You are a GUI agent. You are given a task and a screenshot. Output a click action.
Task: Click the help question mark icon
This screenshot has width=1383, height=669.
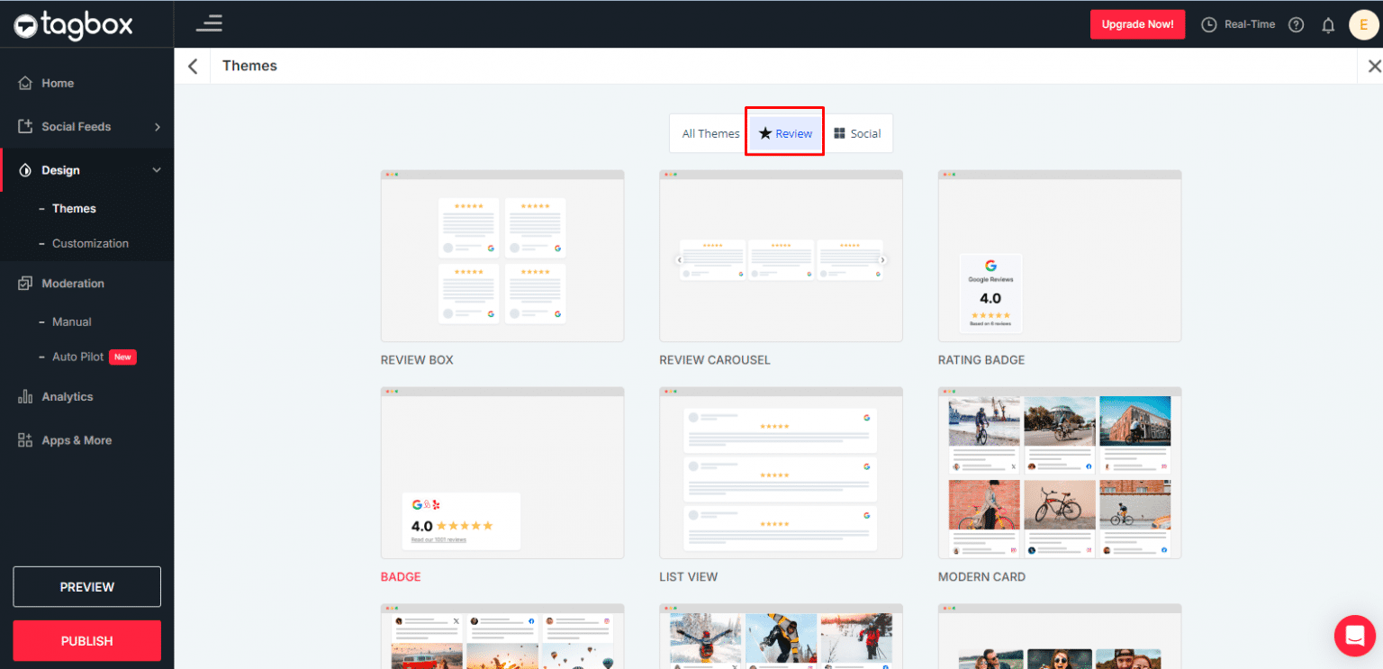1296,24
